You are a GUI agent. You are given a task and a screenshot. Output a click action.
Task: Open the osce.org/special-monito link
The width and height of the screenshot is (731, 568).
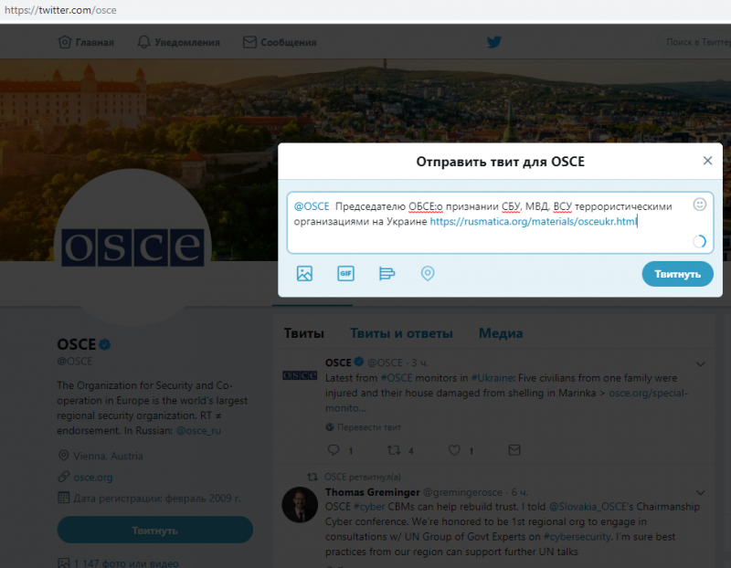click(x=648, y=394)
